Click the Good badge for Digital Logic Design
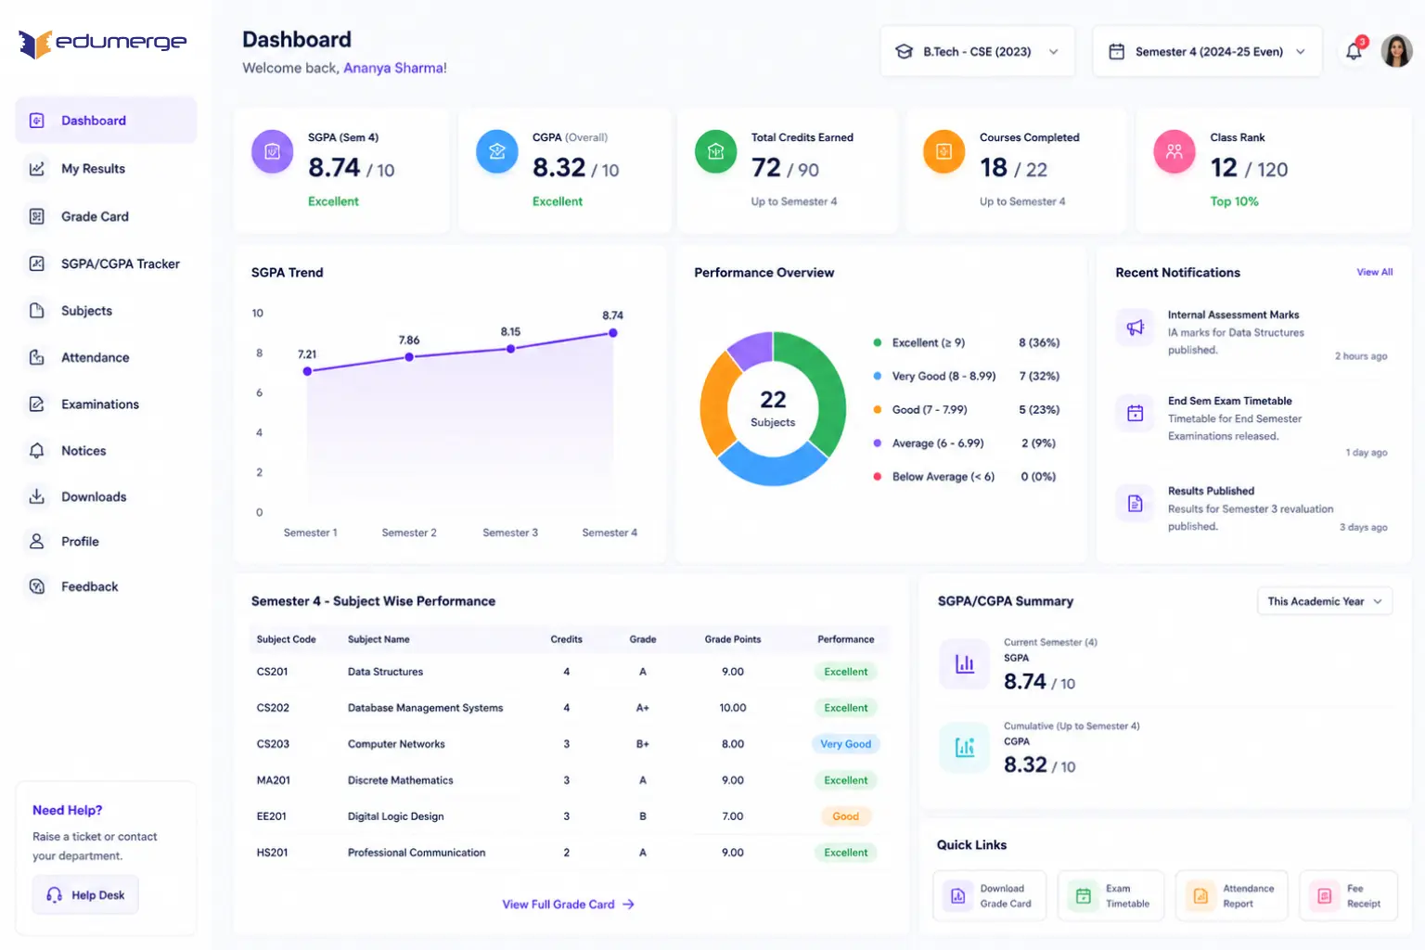 tap(845, 816)
